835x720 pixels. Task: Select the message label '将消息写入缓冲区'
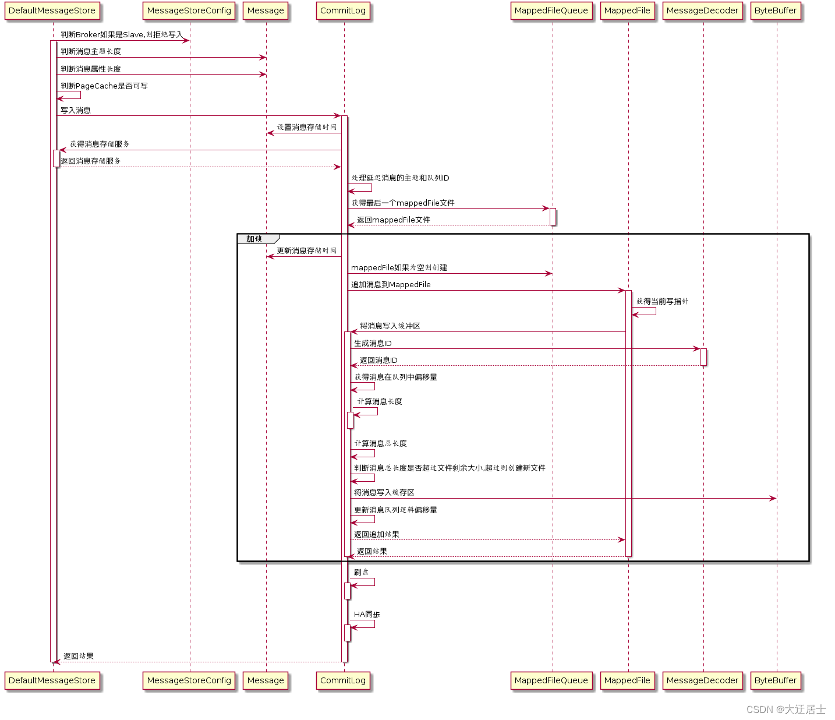390,326
